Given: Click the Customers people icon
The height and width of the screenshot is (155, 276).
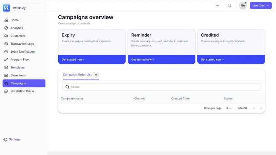Looking at the screenshot, I should (x=6, y=36).
